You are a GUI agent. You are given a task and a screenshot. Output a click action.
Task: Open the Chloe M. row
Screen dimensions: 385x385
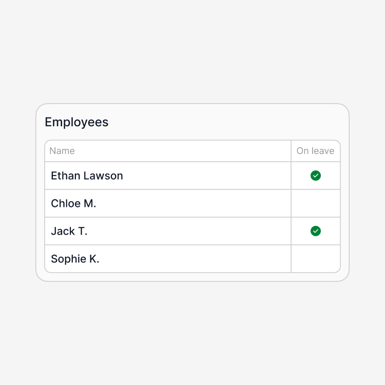tap(192, 203)
